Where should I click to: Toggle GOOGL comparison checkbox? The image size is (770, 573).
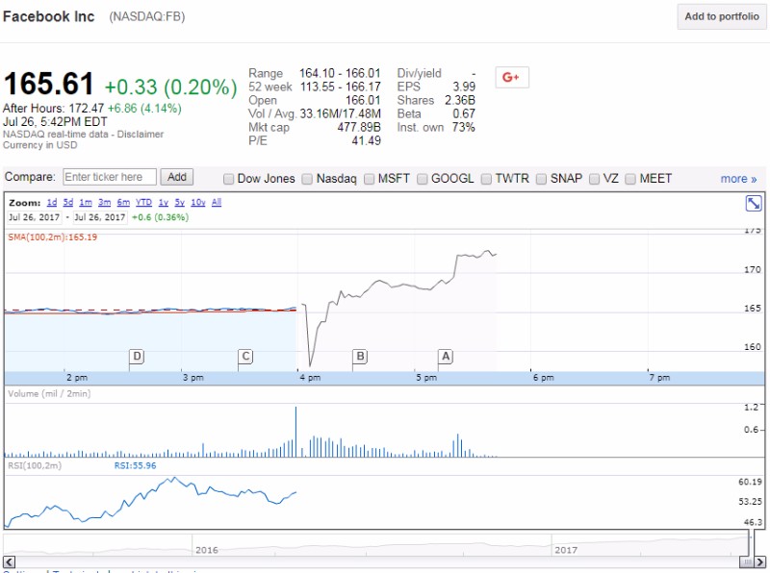pyautogui.click(x=422, y=179)
